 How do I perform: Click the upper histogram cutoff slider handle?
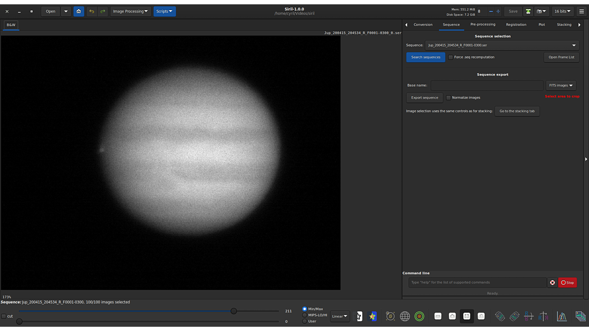point(234,311)
